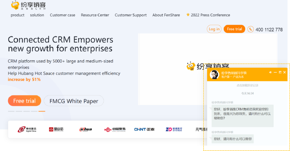Select the active orange carousel indicator

pos(42,111)
